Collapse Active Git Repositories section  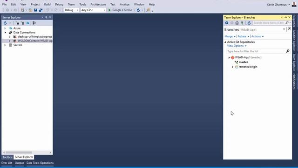click(225, 42)
